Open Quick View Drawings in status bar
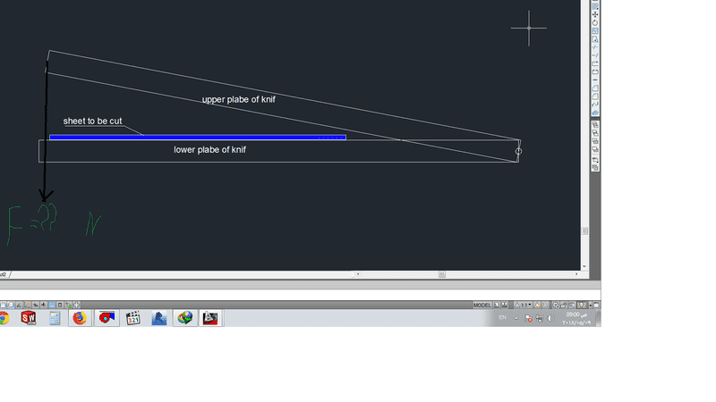The width and height of the screenshot is (716, 402). coord(505,305)
